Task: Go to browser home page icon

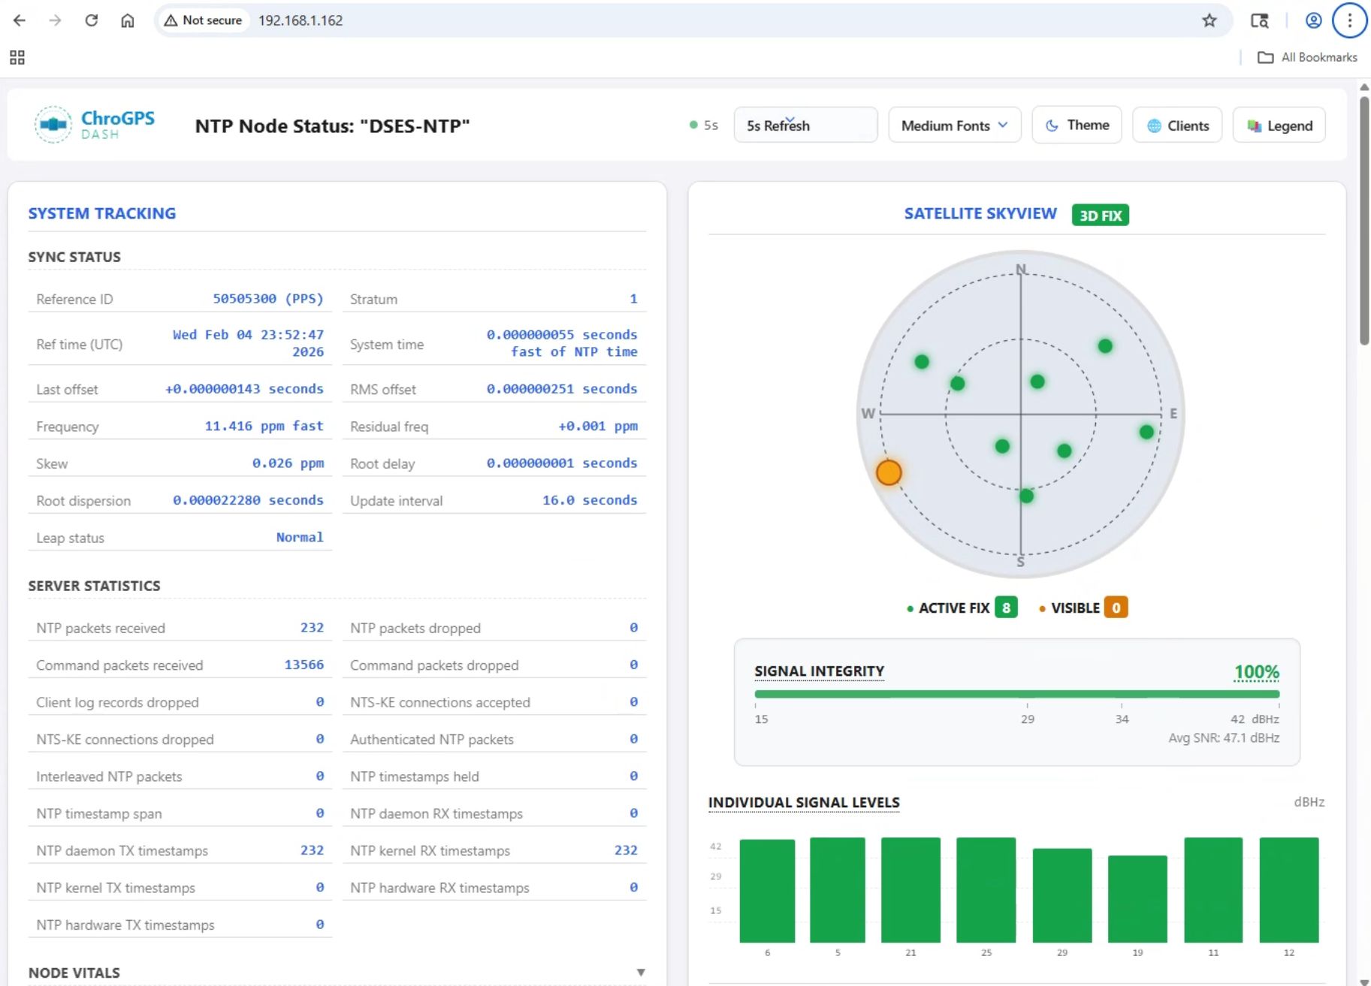Action: click(x=128, y=20)
